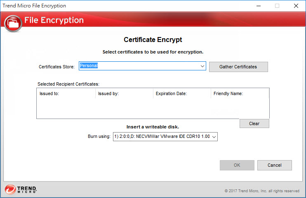The width and height of the screenshot is (306, 198).
Task: Click the OK button
Action: click(x=237, y=165)
